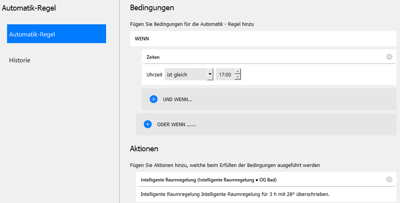Click the Uhrzeit label
This screenshot has height=203, width=400.
point(154,74)
